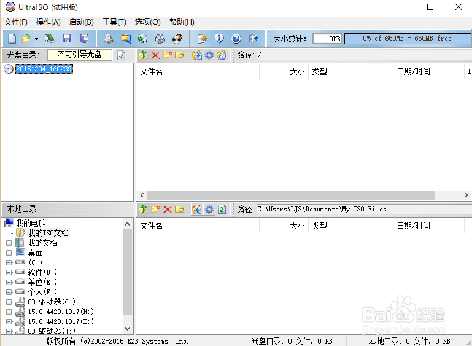Click the Compress ISO folder icon

[126, 39]
